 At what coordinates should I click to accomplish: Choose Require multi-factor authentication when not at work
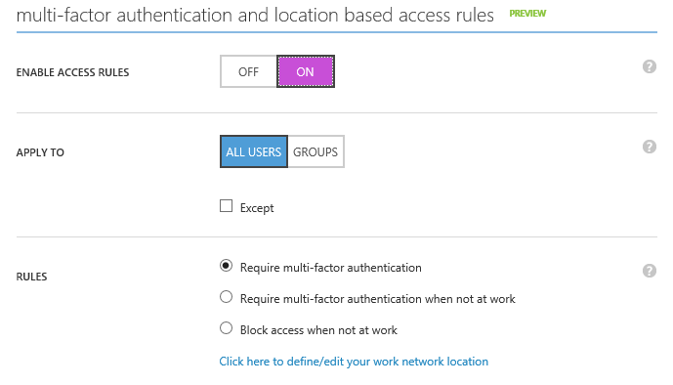227,297
